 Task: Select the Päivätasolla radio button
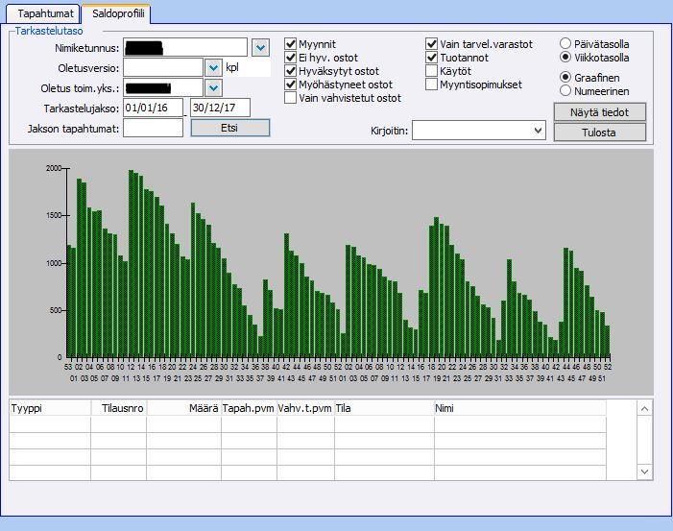coord(565,43)
